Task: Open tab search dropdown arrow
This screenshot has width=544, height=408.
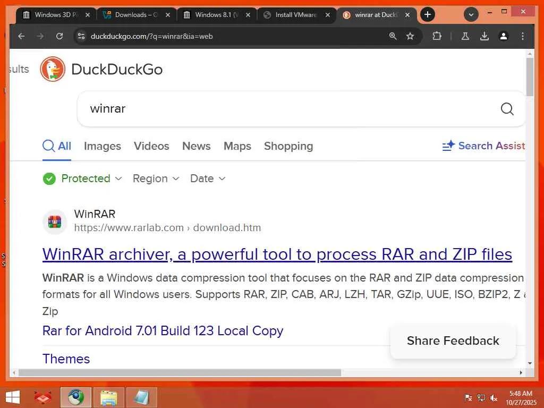Action: pos(471,14)
